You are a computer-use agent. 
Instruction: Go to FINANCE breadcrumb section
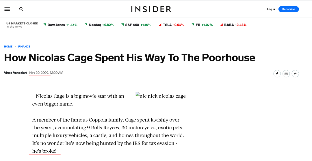[24, 47]
